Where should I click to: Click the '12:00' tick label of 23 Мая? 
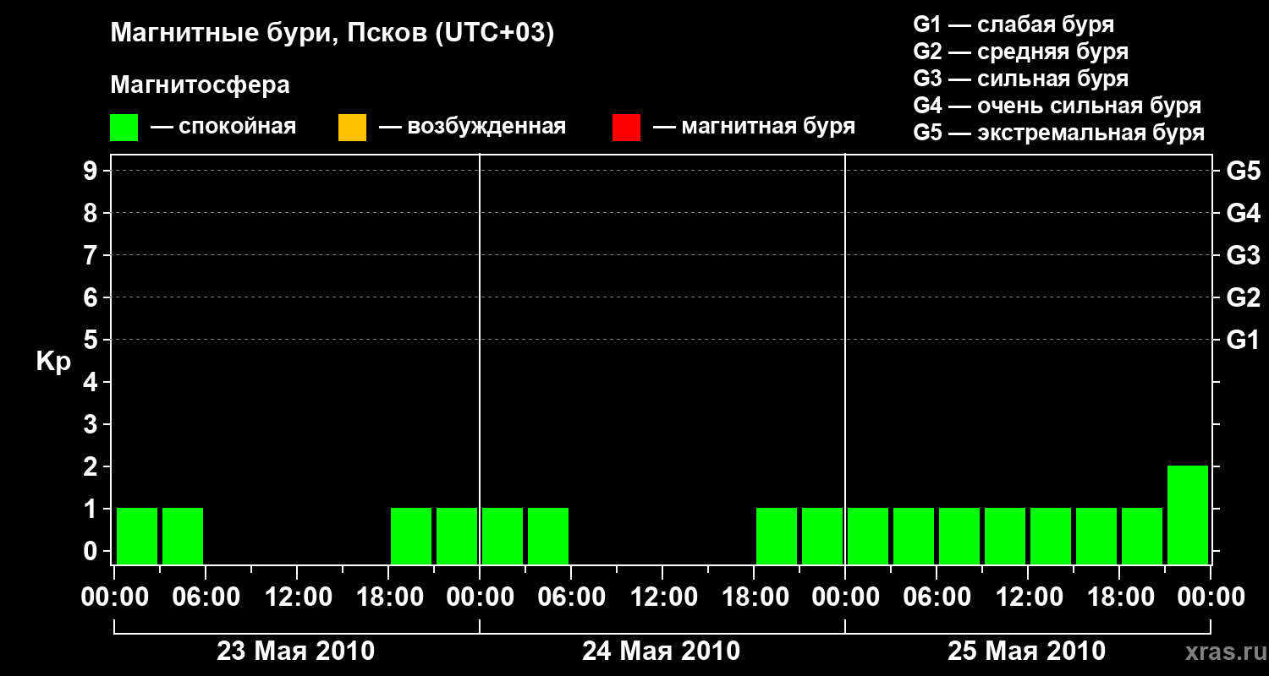point(297,597)
